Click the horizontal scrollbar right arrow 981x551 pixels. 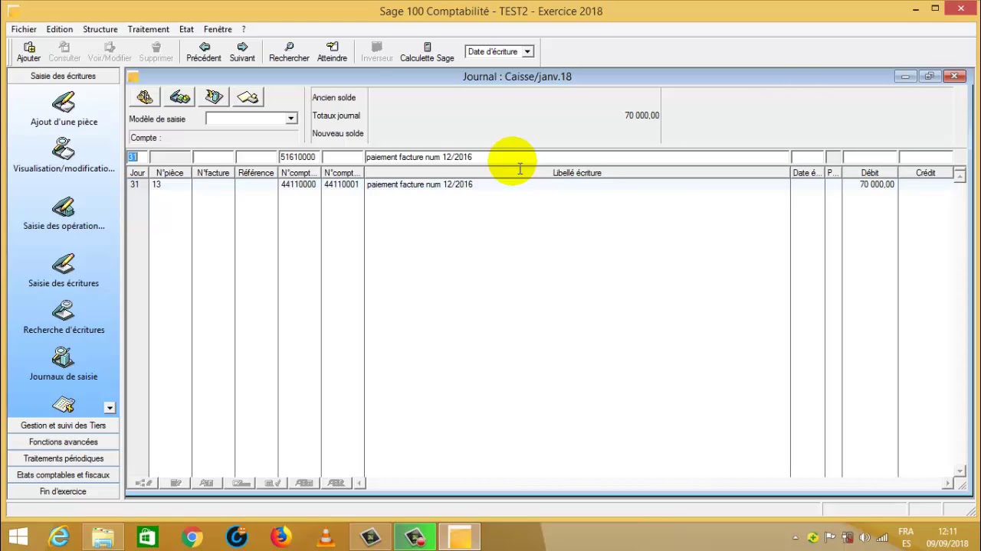[x=947, y=483]
